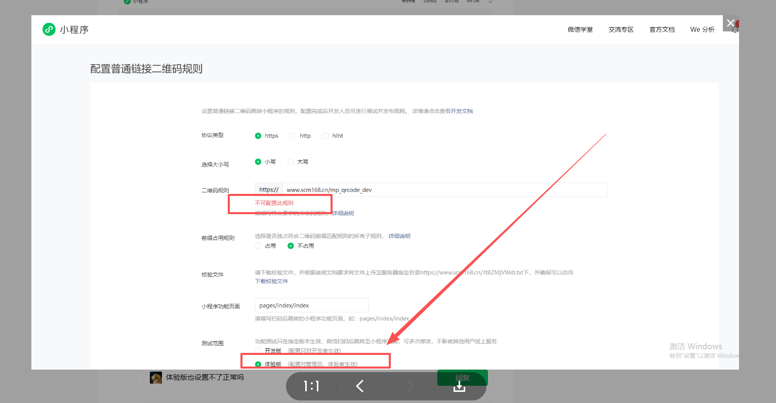Click the 协议类型 field label
The image size is (776, 403).
[x=213, y=135]
